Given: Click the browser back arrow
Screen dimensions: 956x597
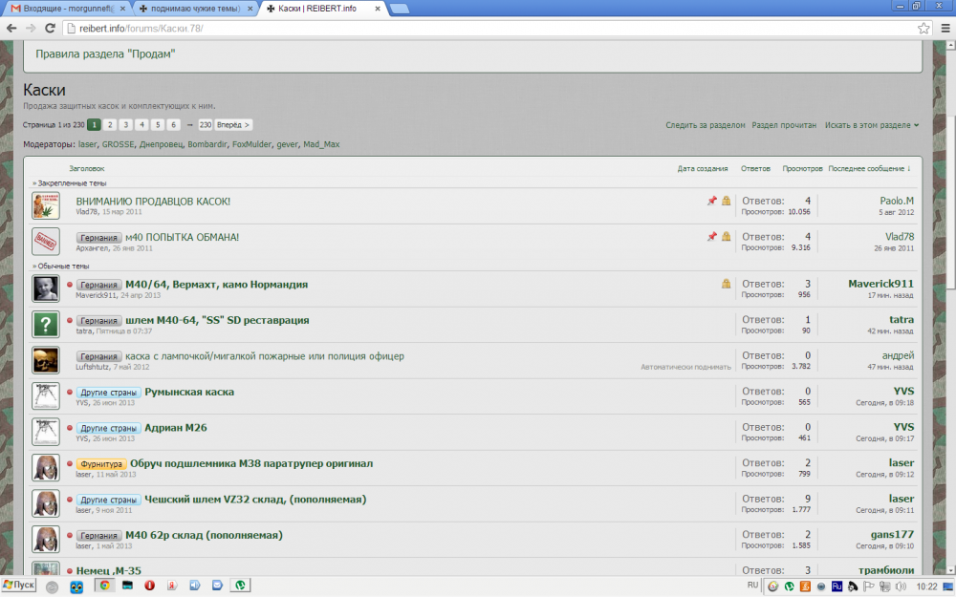Looking at the screenshot, I should coord(11,29).
